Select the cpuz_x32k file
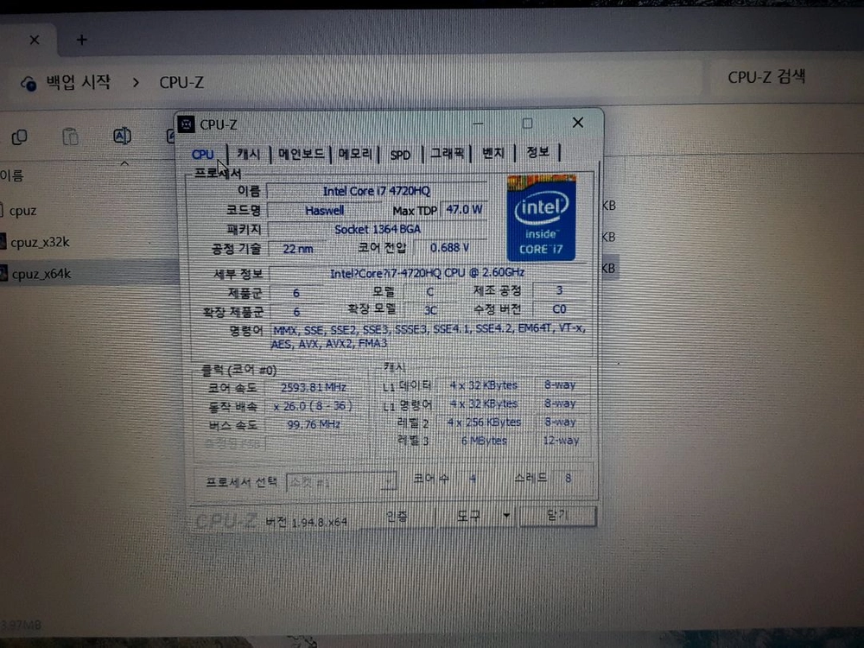The image size is (864, 648). click(x=41, y=242)
